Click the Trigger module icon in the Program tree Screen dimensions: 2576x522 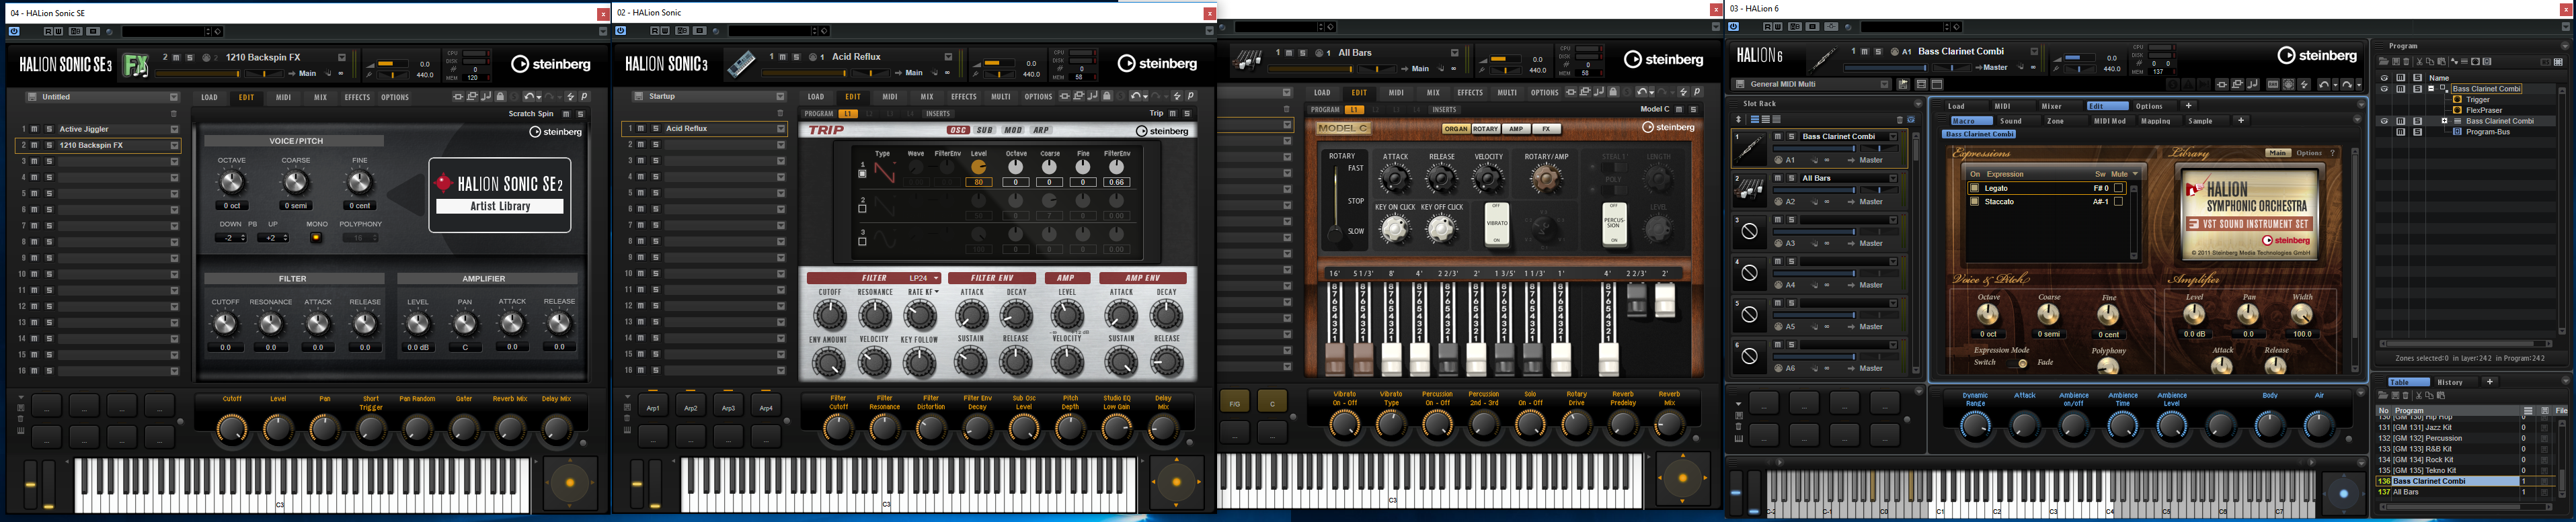2457,99
